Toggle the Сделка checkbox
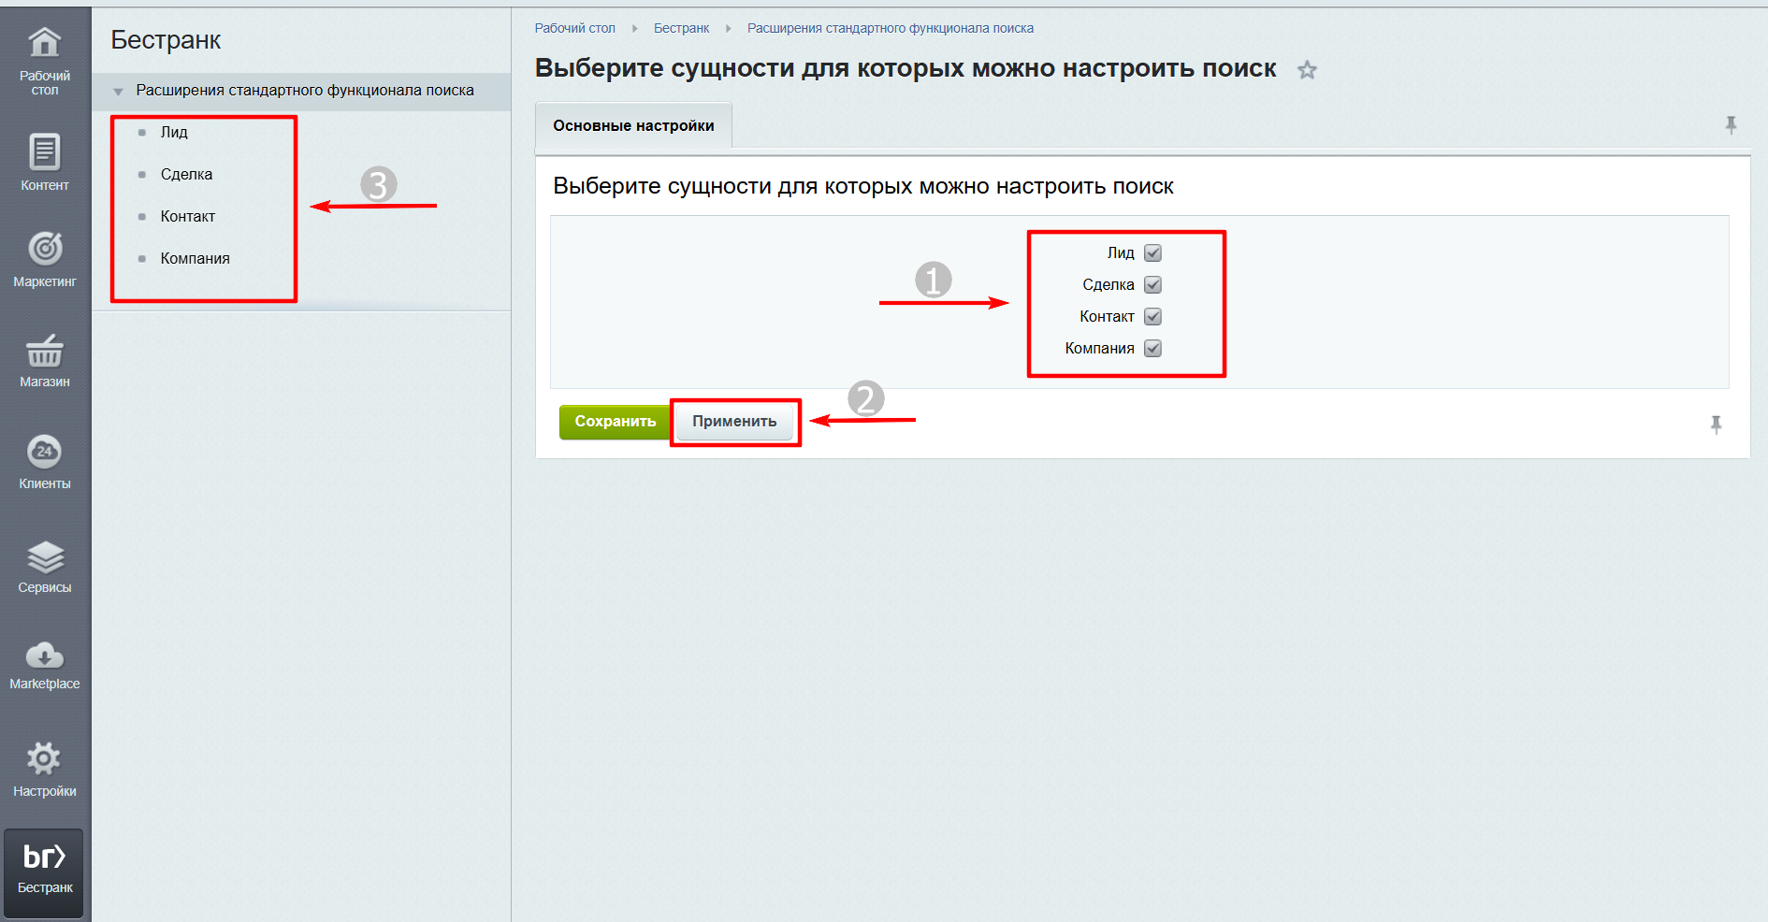The height and width of the screenshot is (922, 1768). tap(1152, 285)
